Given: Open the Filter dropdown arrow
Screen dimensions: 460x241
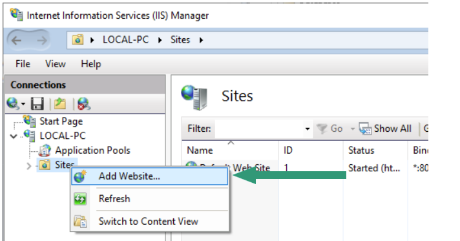Looking at the screenshot, I should [x=307, y=129].
